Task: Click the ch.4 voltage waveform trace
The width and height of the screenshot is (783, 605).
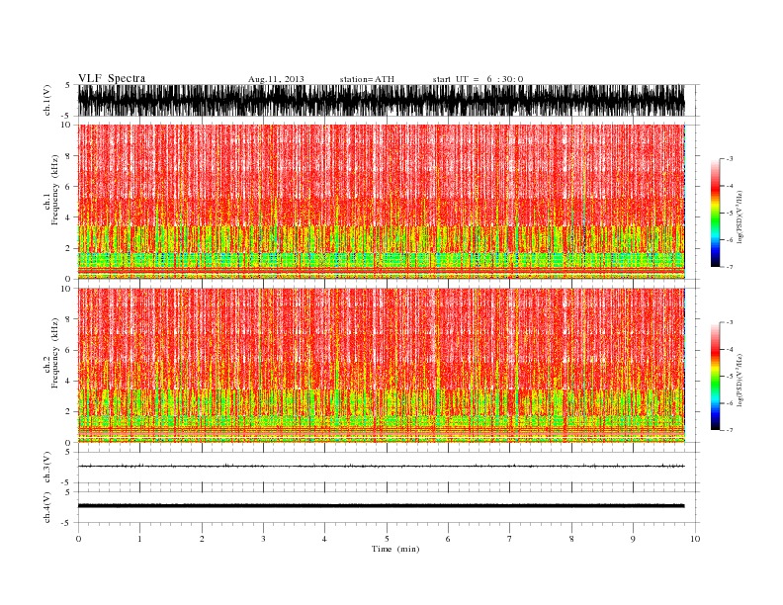Action: coord(382,506)
